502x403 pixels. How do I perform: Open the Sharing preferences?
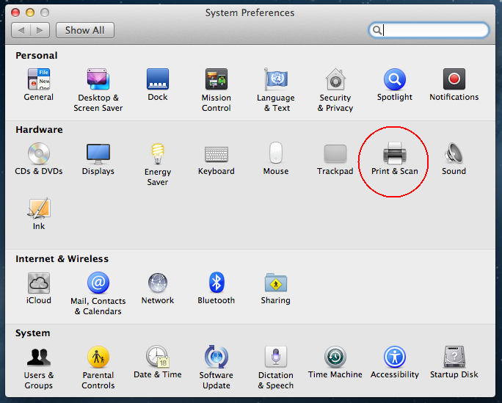pyautogui.click(x=276, y=283)
